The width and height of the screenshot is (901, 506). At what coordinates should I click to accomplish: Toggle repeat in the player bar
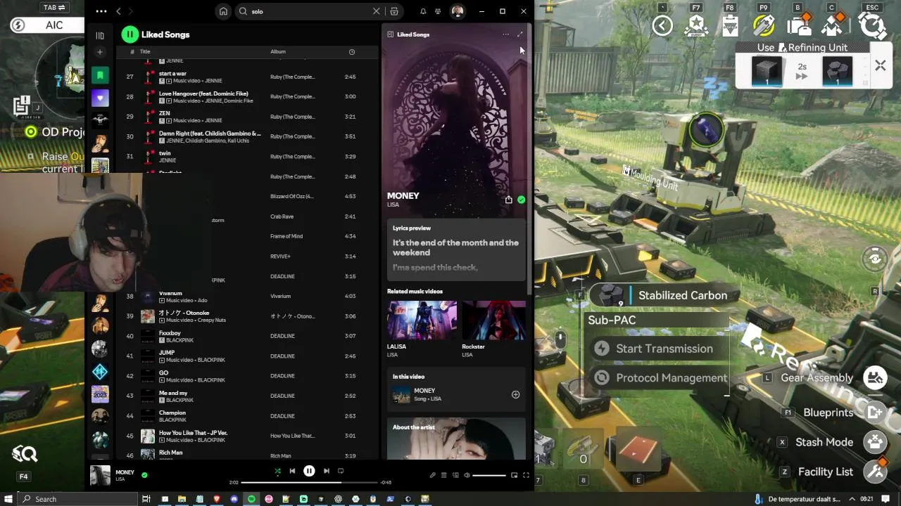coord(341,471)
